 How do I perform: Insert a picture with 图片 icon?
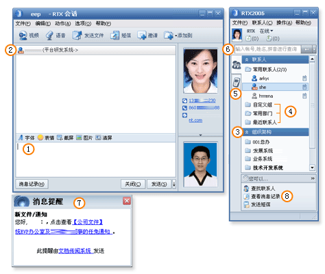point(79,137)
